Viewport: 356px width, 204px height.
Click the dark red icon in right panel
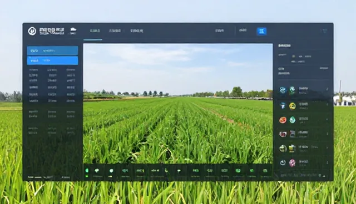tap(283, 134)
